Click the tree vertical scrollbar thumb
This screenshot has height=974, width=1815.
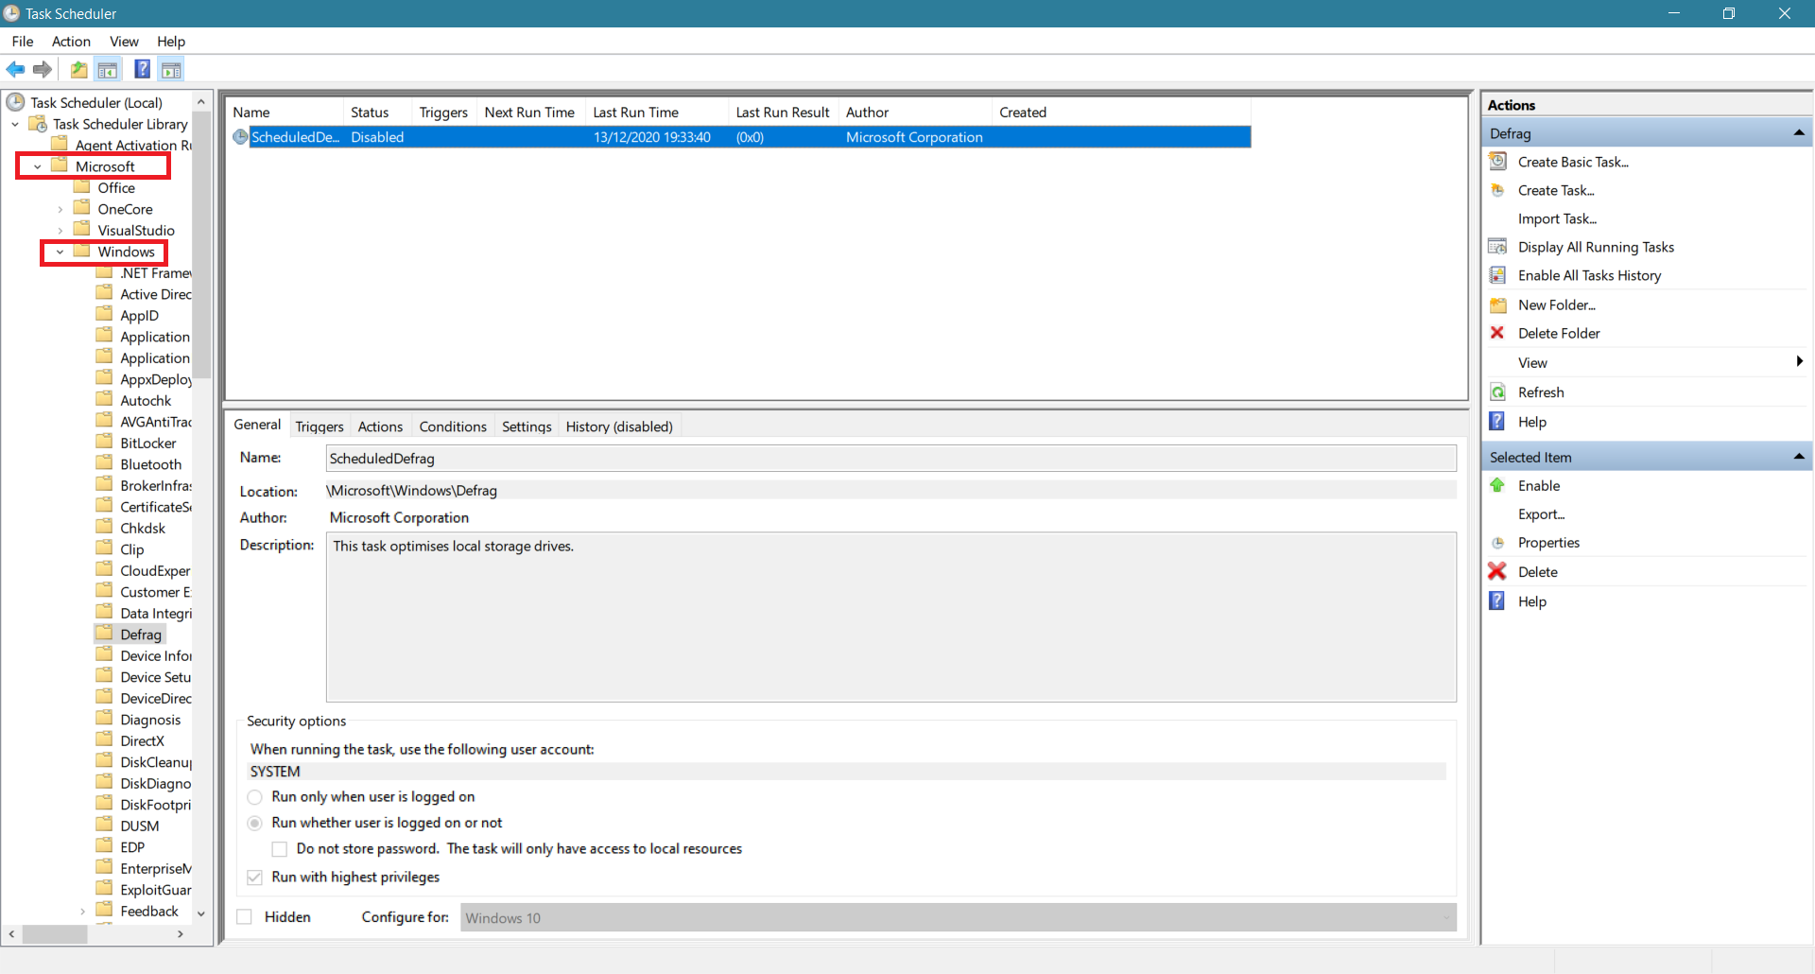coord(201,245)
